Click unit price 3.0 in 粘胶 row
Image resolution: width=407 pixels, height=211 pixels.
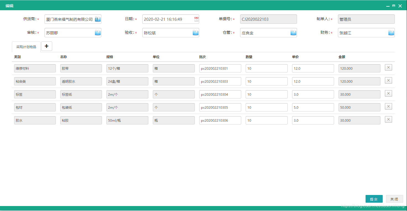tap(313, 120)
